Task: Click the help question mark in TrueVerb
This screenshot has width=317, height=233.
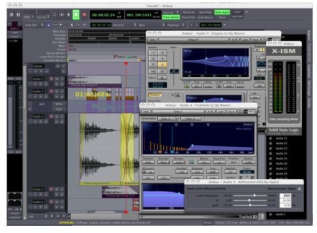Action: (x=240, y=112)
